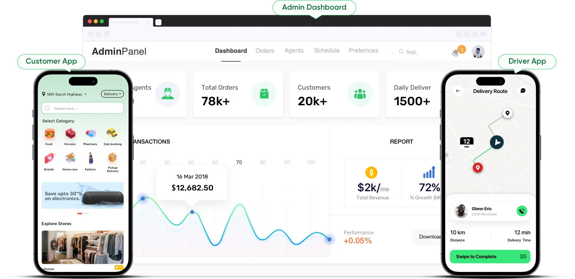
Task: Select the Food category in Customer App
Action: pyautogui.click(x=49, y=133)
